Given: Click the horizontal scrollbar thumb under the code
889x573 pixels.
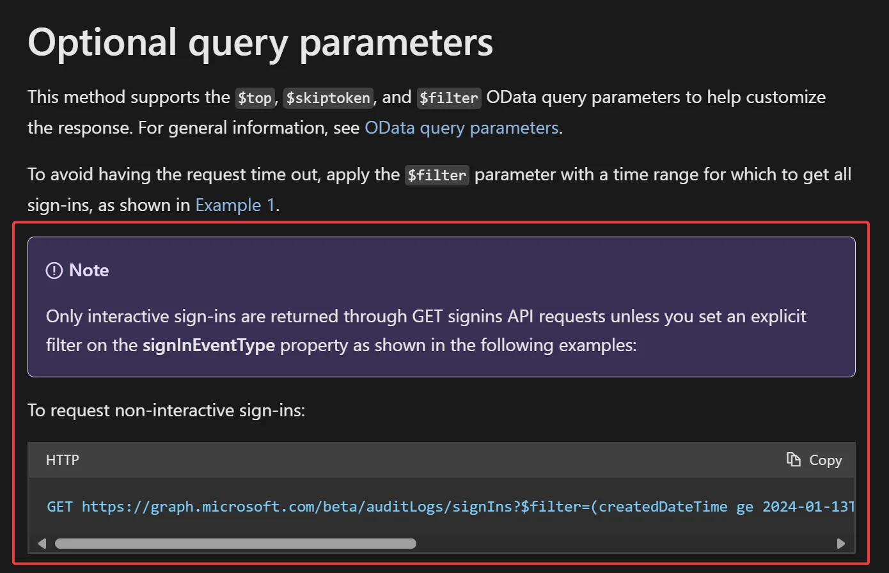Looking at the screenshot, I should click(x=235, y=544).
